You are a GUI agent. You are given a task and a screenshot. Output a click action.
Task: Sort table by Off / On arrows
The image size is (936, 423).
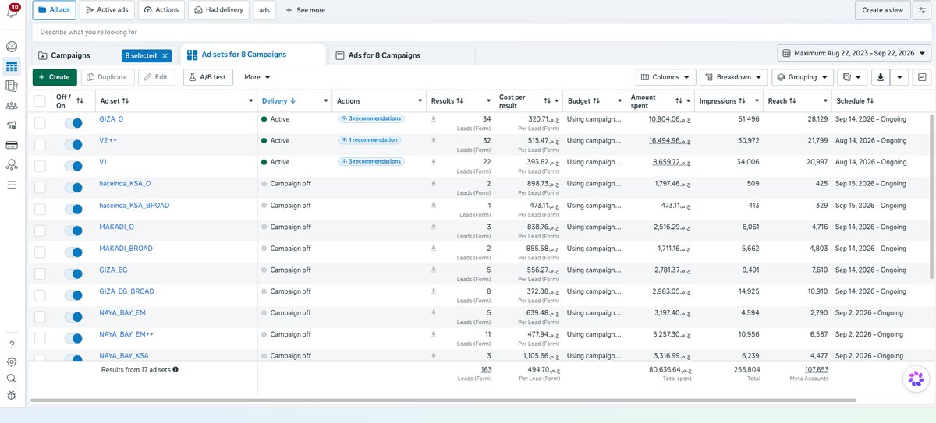(80, 101)
